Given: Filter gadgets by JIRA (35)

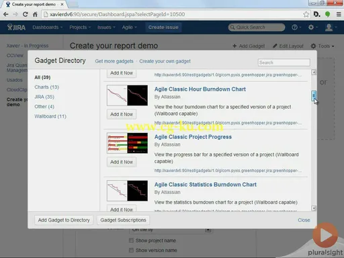Looking at the screenshot, I should click(44, 97).
